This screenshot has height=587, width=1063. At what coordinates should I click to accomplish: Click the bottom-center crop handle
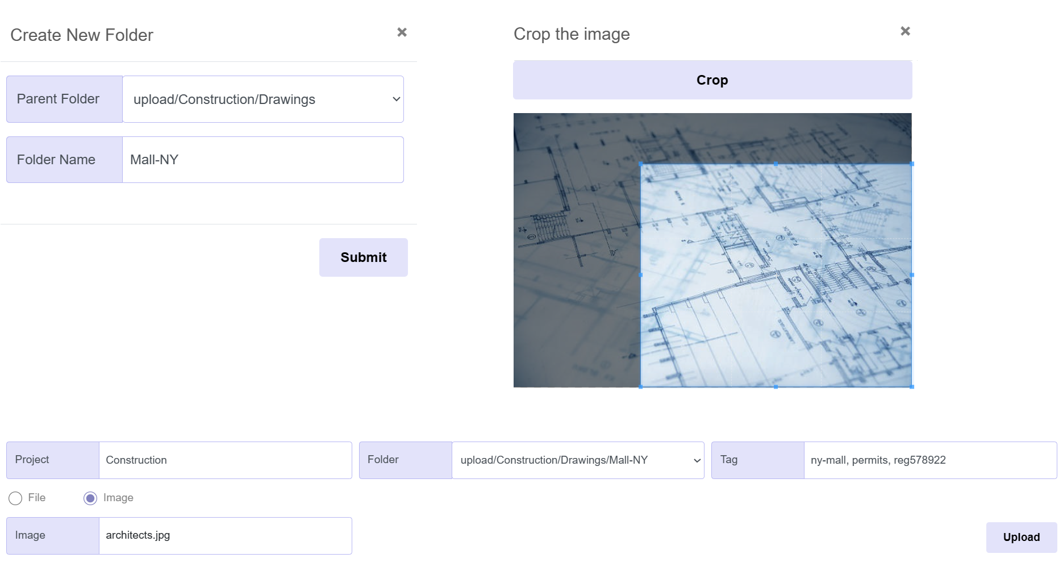coord(776,387)
